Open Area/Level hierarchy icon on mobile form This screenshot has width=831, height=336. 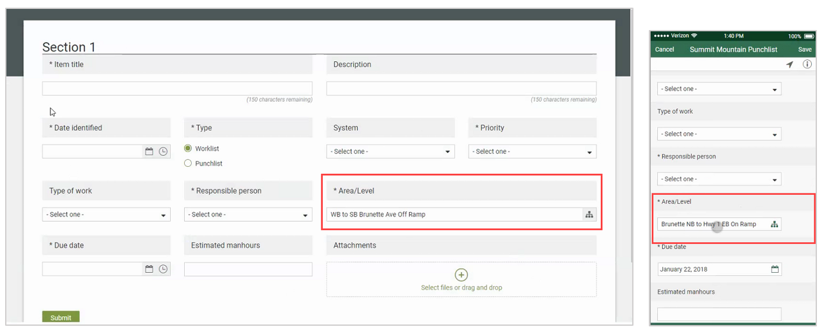[x=774, y=224]
